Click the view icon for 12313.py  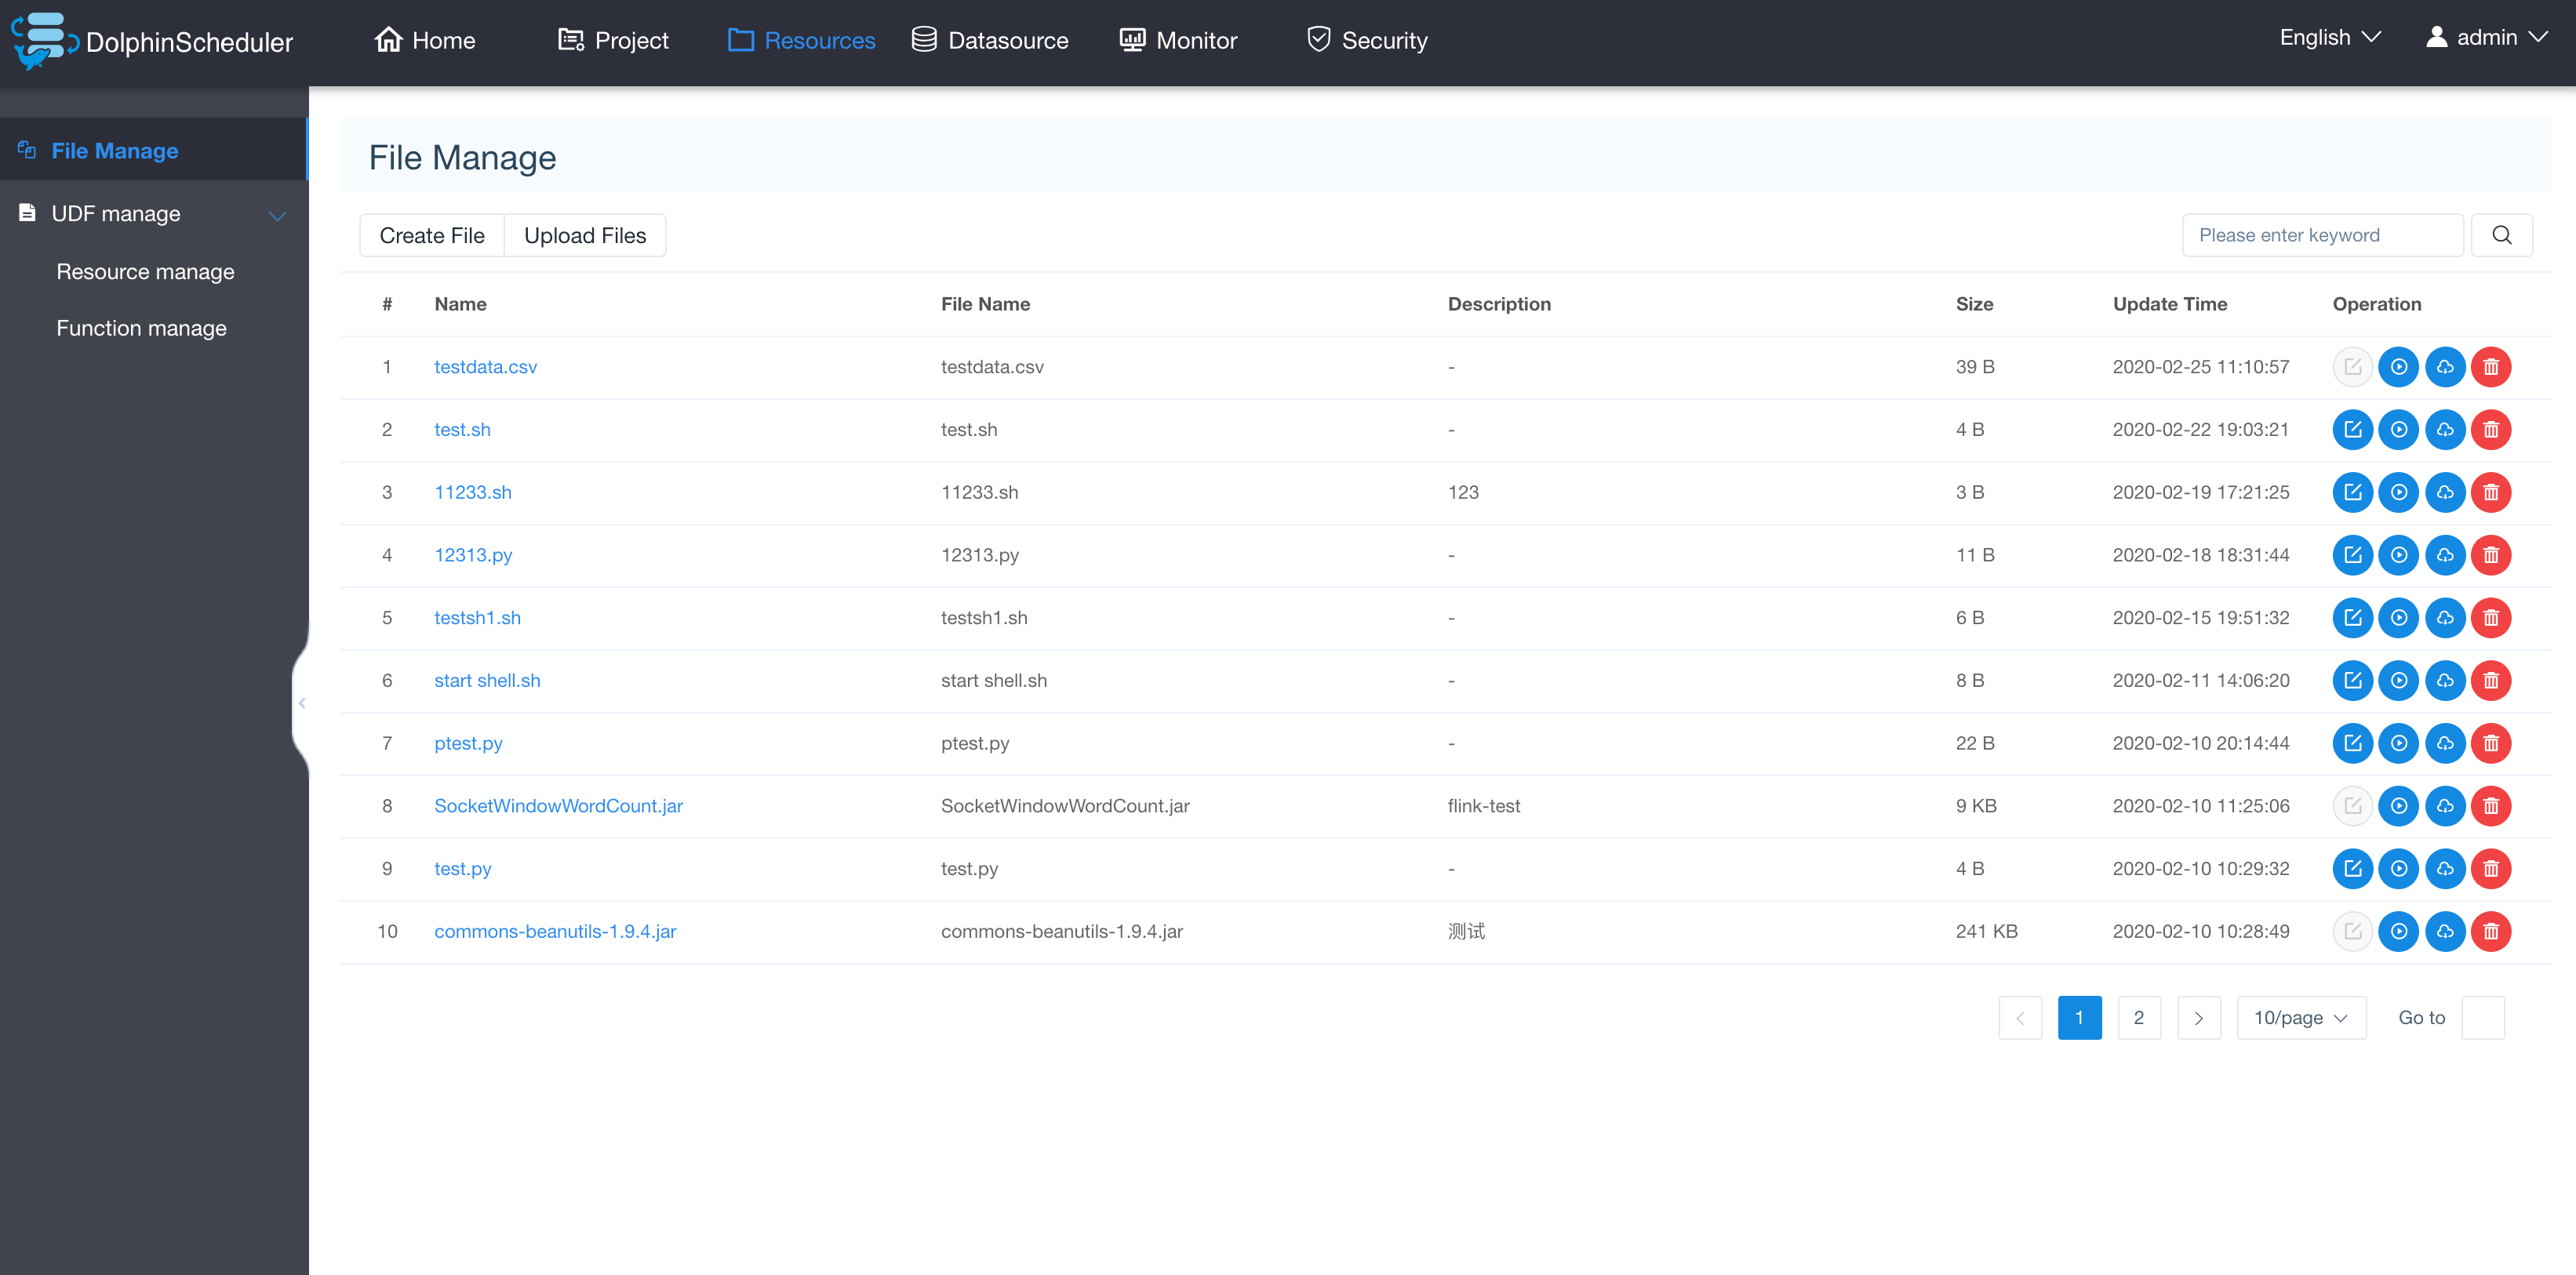pyautogui.click(x=2399, y=555)
